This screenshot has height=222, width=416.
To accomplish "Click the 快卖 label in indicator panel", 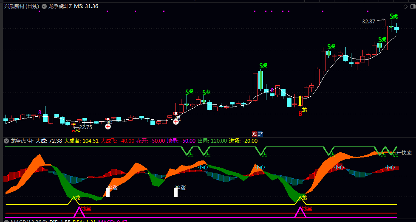I will (406, 153).
